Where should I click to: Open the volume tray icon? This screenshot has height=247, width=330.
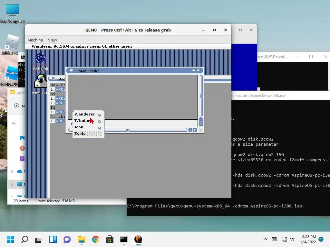point(292,239)
